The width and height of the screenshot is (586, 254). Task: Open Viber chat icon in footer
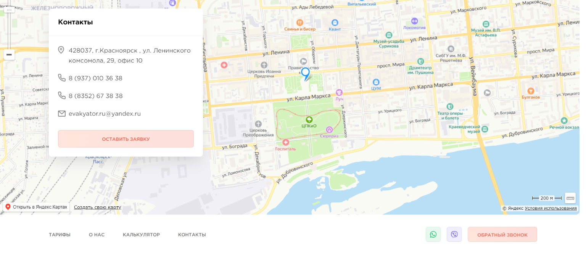click(454, 235)
